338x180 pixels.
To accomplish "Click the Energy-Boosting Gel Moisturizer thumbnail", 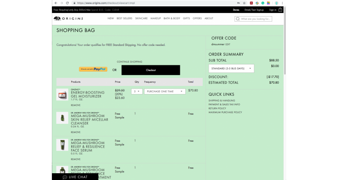I will click(62, 94).
